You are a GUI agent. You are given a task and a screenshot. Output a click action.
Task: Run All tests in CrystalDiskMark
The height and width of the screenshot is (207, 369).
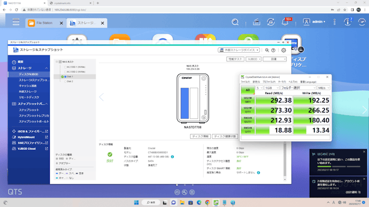(248, 90)
